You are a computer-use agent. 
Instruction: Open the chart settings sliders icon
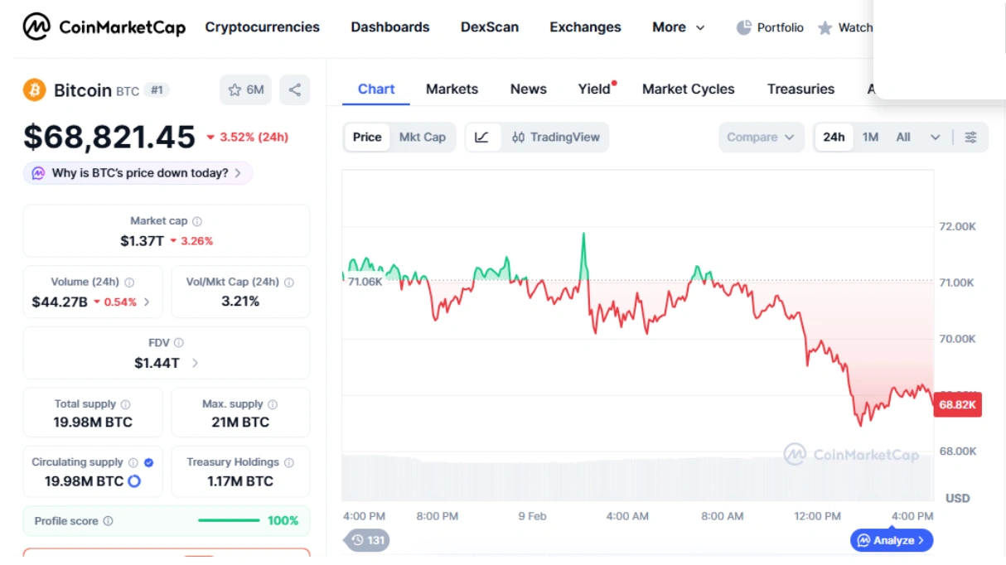pos(970,138)
